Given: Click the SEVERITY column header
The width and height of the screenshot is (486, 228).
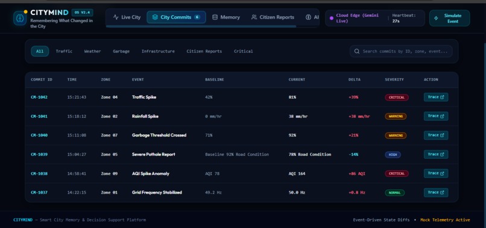Looking at the screenshot, I should (x=394, y=79).
